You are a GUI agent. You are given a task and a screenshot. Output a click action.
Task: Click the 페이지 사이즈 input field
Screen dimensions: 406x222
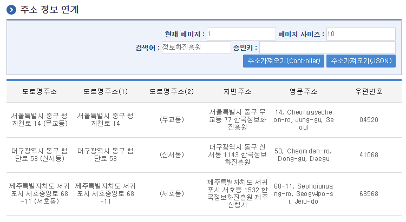tap(361, 34)
